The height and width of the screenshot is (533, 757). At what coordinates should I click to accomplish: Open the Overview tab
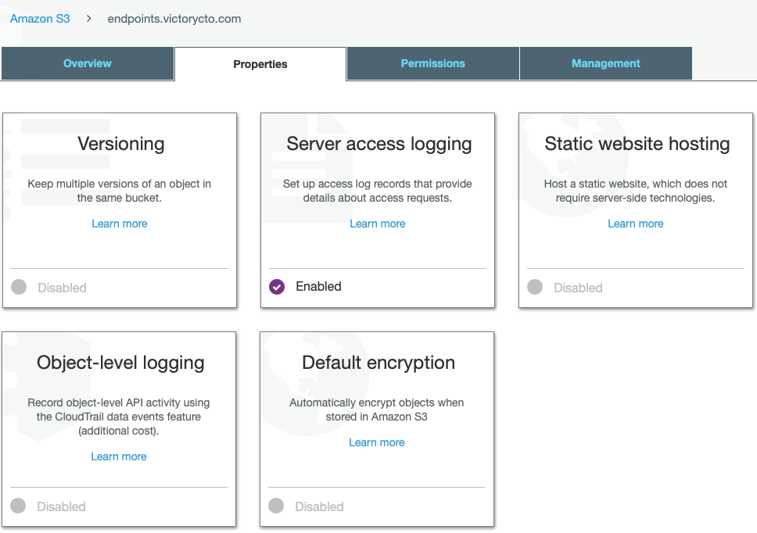point(87,63)
